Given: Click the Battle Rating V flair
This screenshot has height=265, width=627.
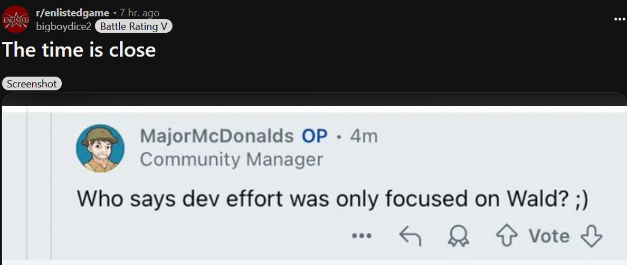Looking at the screenshot, I should (x=133, y=27).
